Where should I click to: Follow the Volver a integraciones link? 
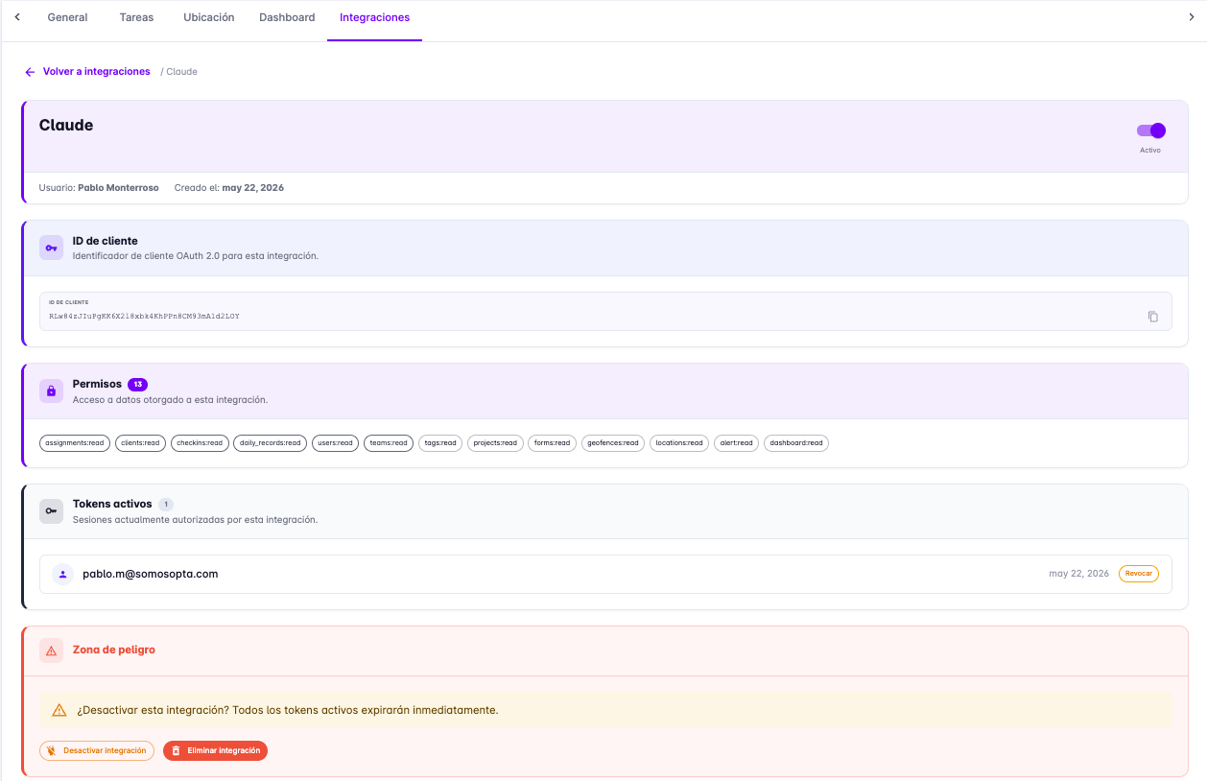(x=96, y=72)
